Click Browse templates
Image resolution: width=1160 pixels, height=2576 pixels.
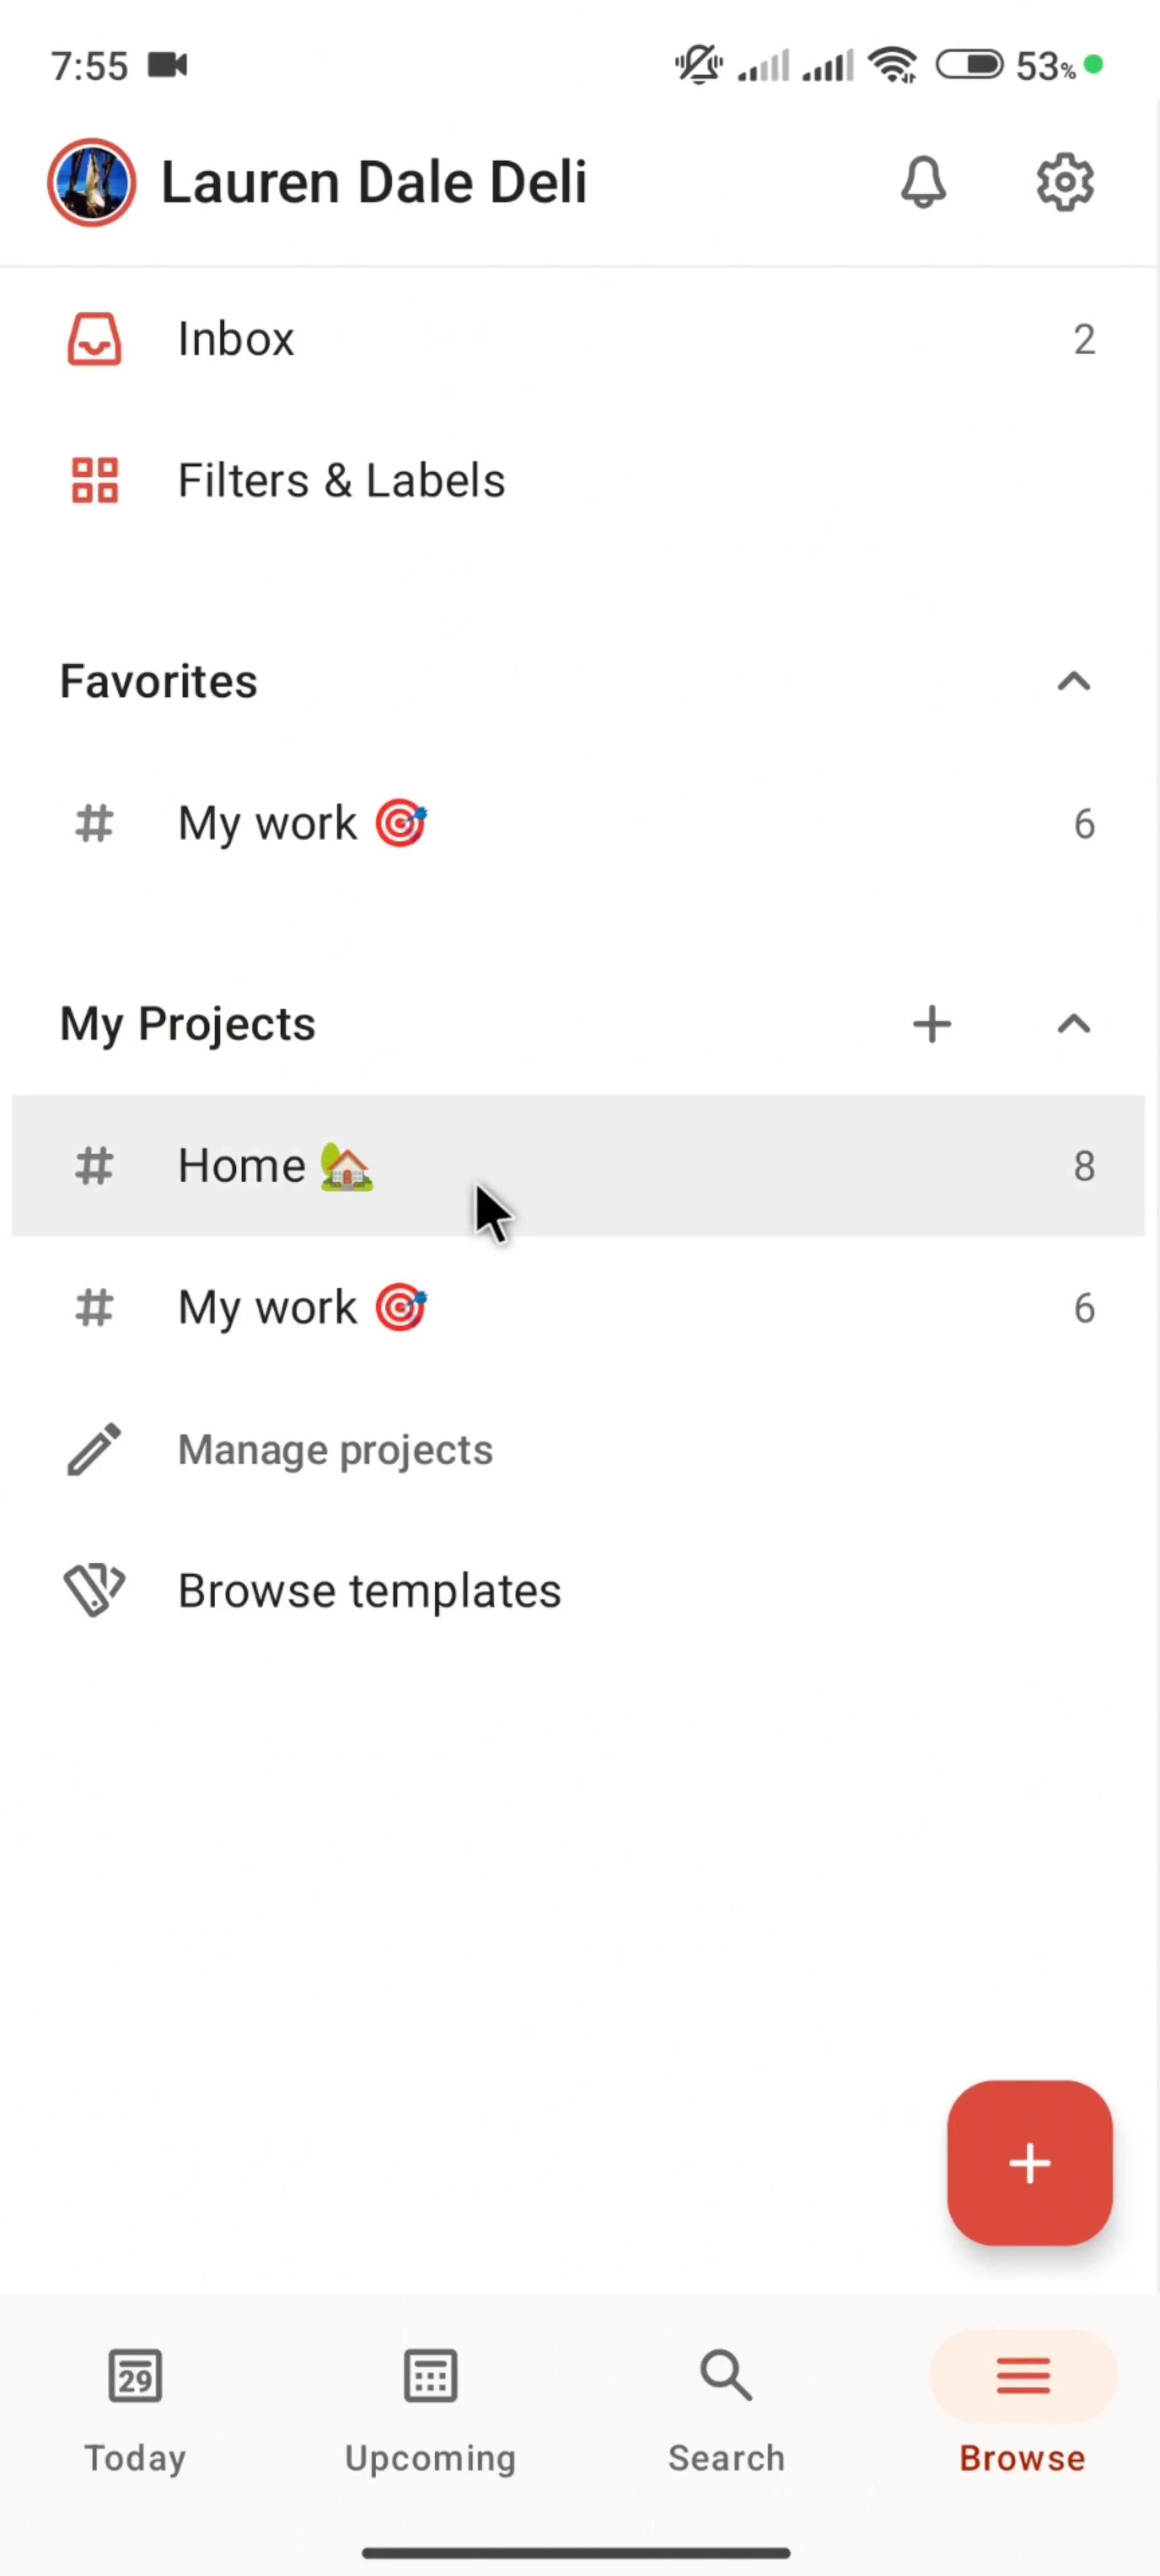(x=369, y=1591)
